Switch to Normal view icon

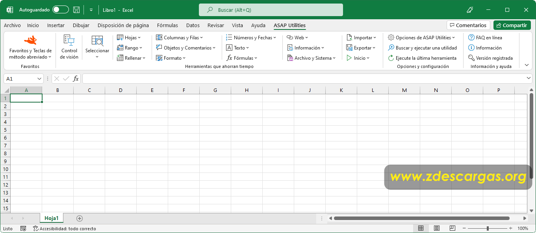(421, 228)
